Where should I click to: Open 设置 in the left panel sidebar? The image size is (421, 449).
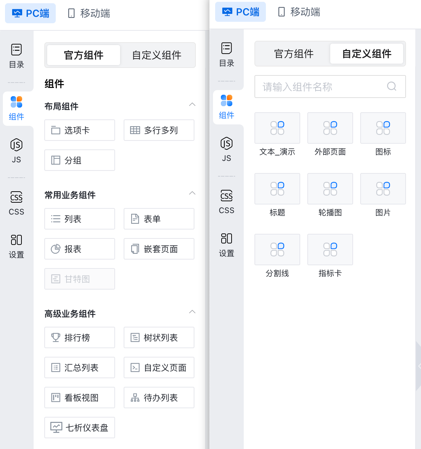(x=16, y=246)
